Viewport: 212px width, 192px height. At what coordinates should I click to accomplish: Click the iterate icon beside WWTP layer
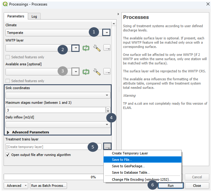pos(86,48)
